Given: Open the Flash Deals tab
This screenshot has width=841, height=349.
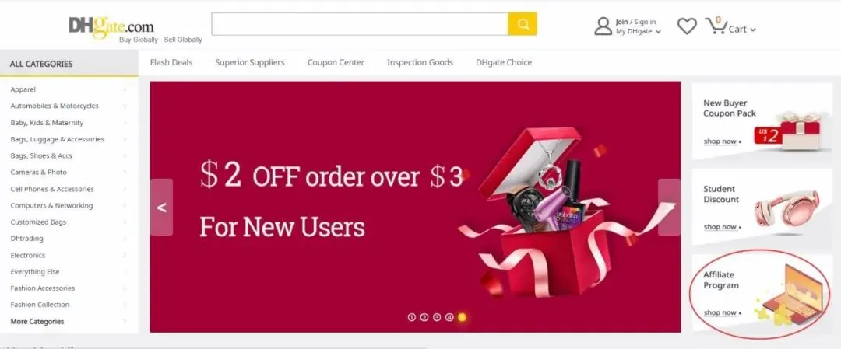Looking at the screenshot, I should pyautogui.click(x=171, y=63).
